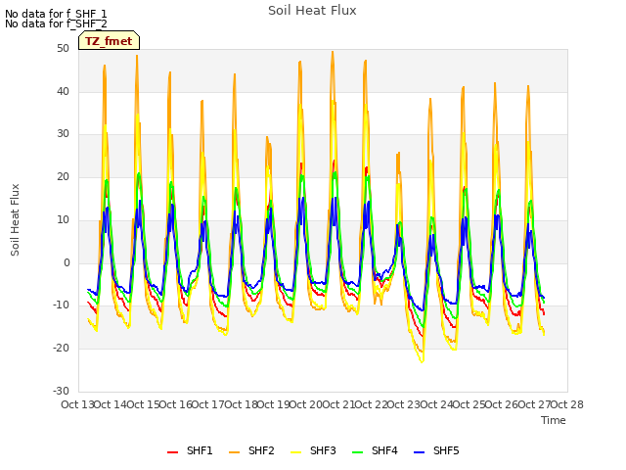Click the Time axis label
The height and width of the screenshot is (470, 626).
(x=554, y=420)
